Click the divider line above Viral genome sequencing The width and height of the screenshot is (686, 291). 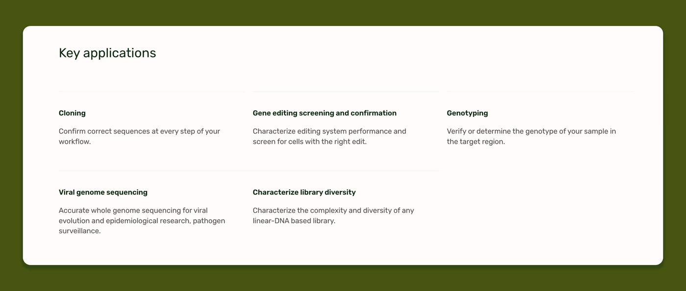click(151, 171)
